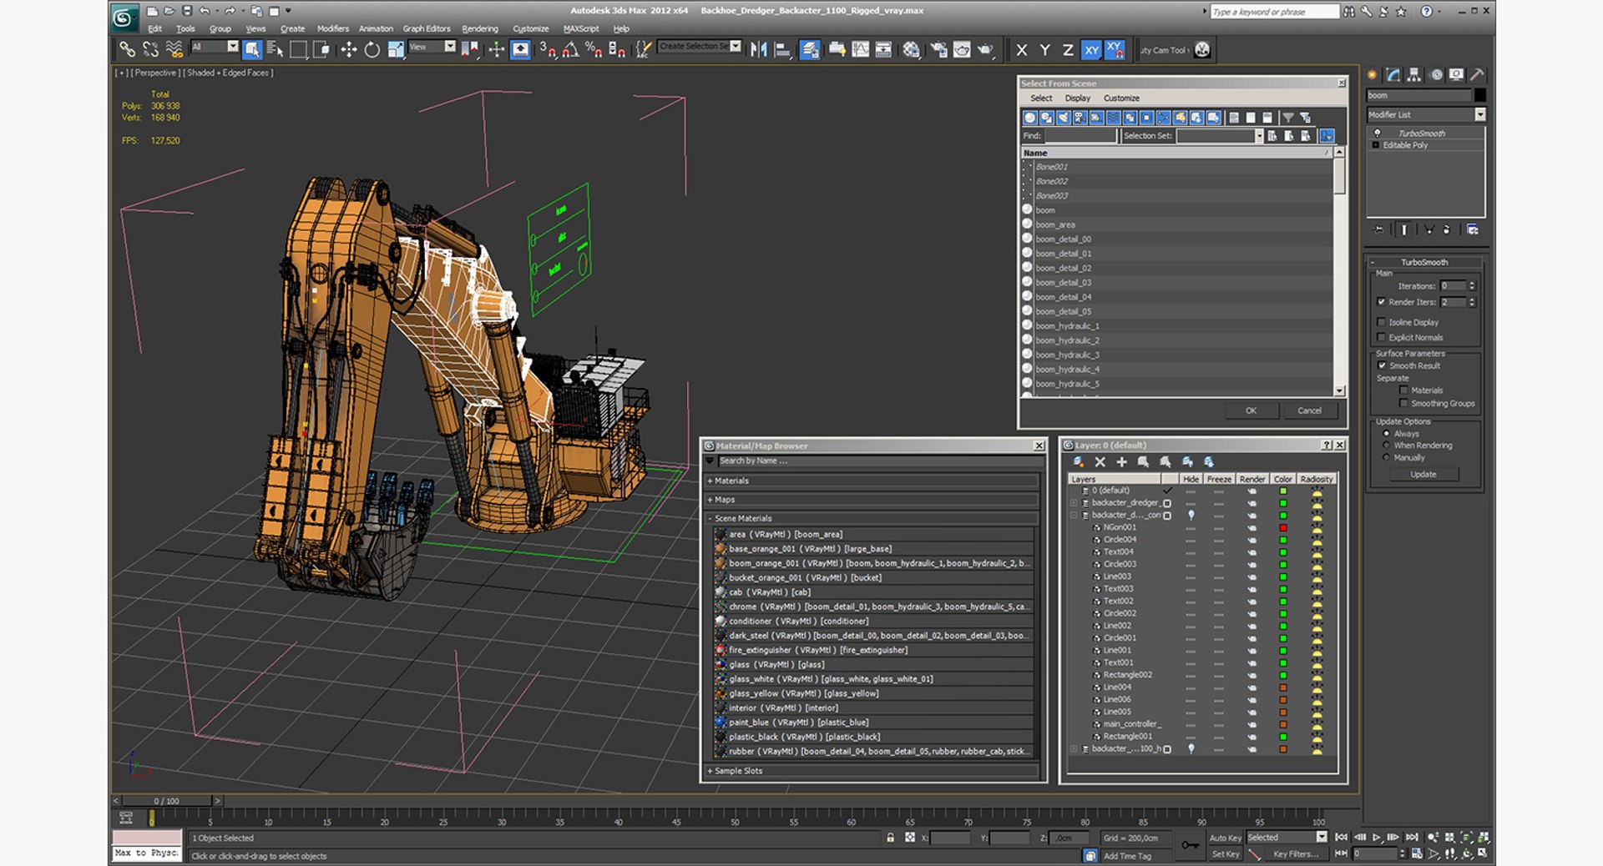Open the Graph Editors menu
The image size is (1603, 866).
[427, 28]
